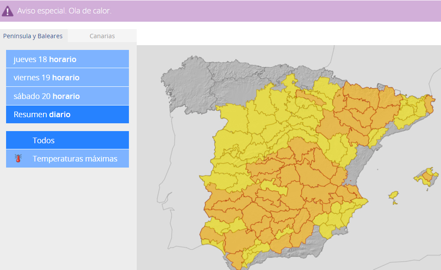Filter by Temperaturas máximas

point(75,158)
